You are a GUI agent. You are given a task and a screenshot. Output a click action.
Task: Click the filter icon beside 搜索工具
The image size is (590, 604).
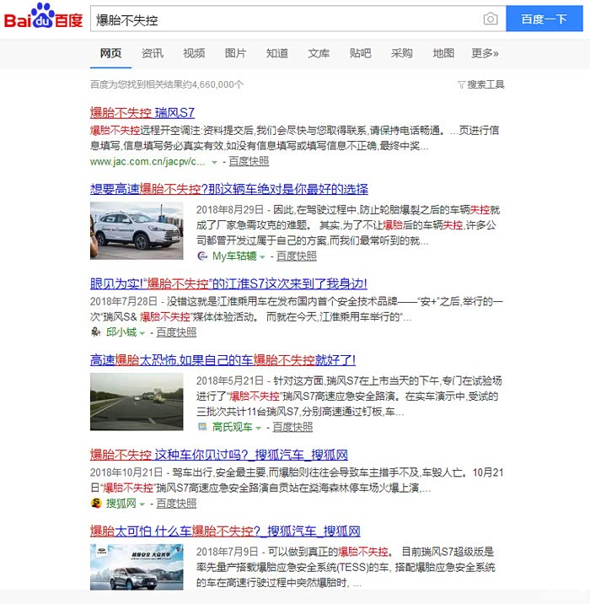coord(461,84)
